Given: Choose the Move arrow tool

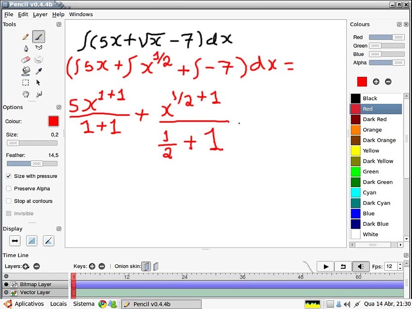Looking at the screenshot, I should (x=38, y=82).
